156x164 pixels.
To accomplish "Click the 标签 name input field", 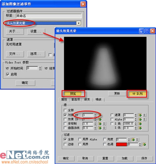I will (x=49, y=16).
